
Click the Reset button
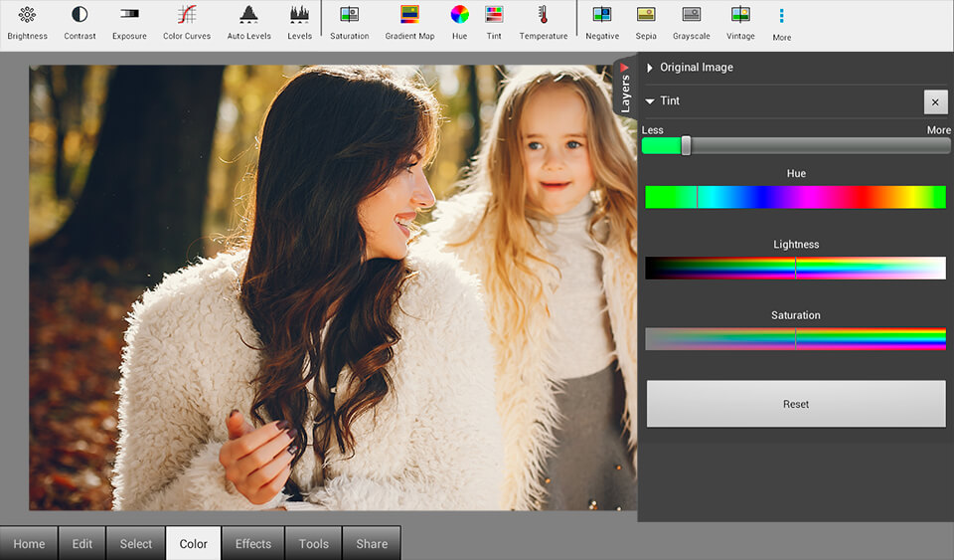pos(796,404)
